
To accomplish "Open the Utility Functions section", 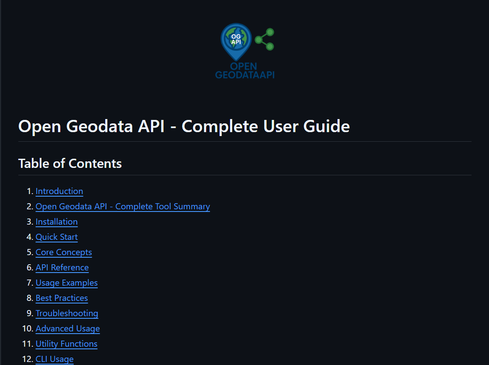I will click(66, 344).
